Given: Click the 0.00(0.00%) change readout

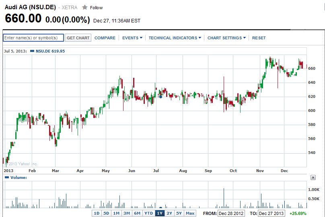Looking at the screenshot, I should tap(68, 20).
